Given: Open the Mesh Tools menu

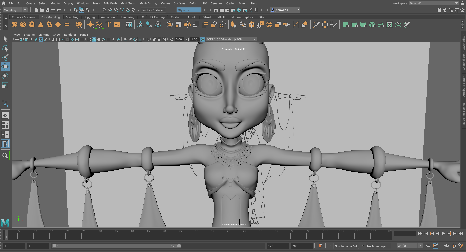Looking at the screenshot, I should click(x=128, y=3).
